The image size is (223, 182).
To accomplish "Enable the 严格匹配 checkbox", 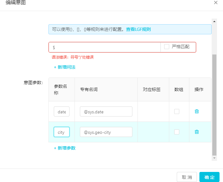I will click(166, 47).
